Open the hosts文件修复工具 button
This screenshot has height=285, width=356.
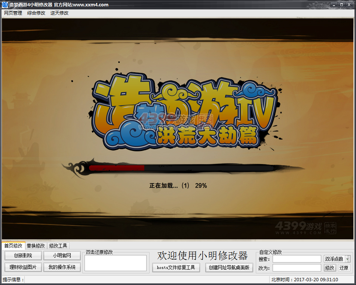[x=176, y=267]
